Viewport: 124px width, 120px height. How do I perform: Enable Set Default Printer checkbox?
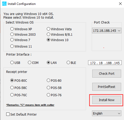click(x=21, y=114)
